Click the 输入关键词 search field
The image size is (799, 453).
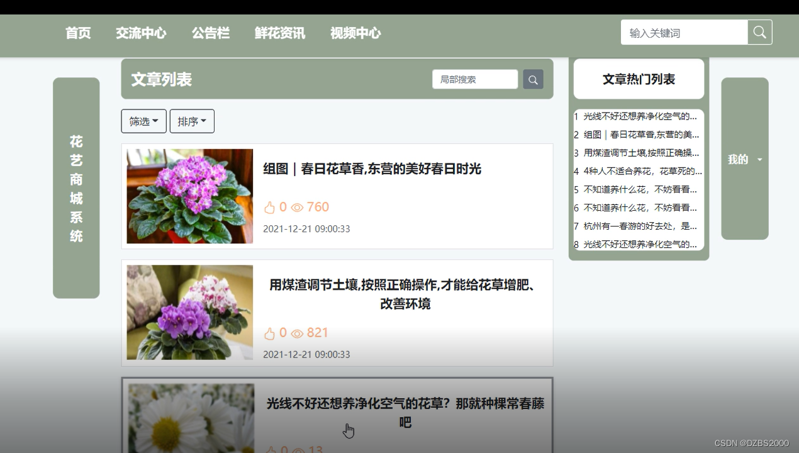coord(684,33)
